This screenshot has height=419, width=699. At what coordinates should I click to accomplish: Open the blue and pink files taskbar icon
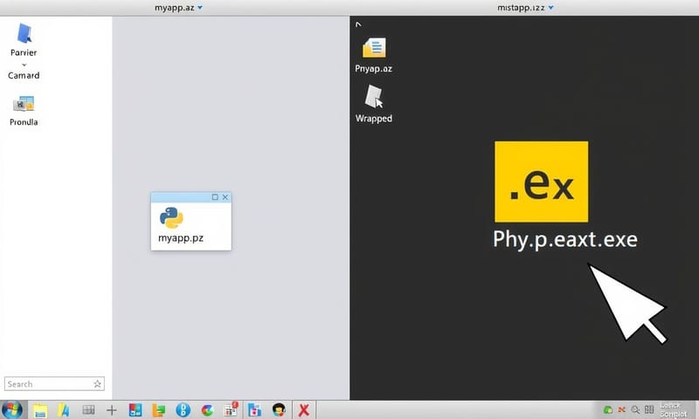point(254,409)
